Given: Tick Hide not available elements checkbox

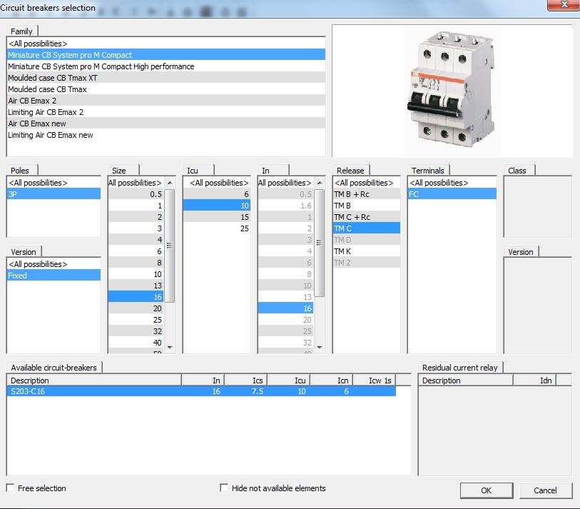Looking at the screenshot, I should (224, 488).
